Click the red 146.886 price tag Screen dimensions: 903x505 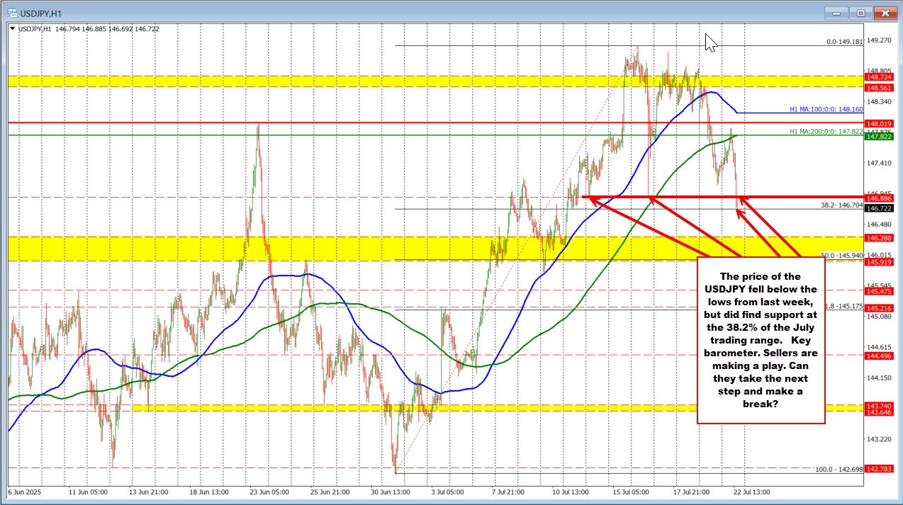point(879,200)
